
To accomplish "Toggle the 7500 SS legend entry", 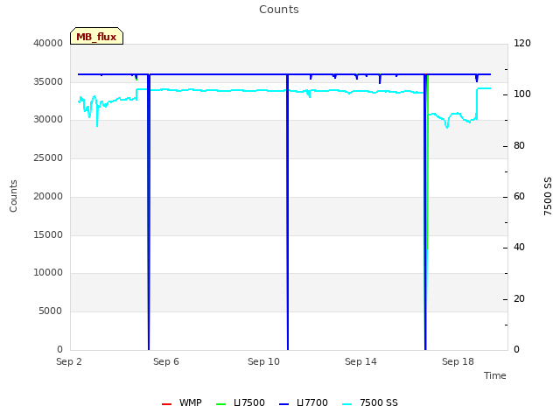I will tap(369, 402).
